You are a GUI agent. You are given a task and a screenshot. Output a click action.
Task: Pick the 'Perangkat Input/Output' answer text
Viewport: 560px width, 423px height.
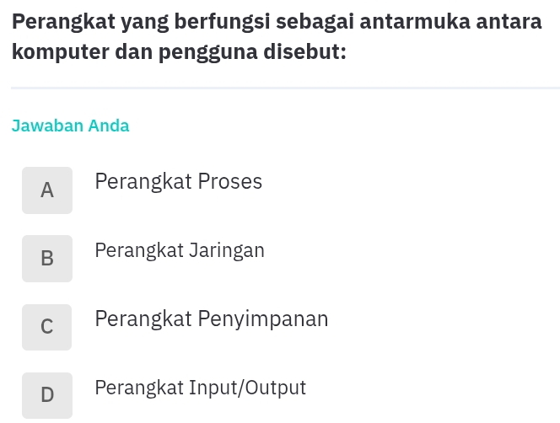tap(200, 388)
